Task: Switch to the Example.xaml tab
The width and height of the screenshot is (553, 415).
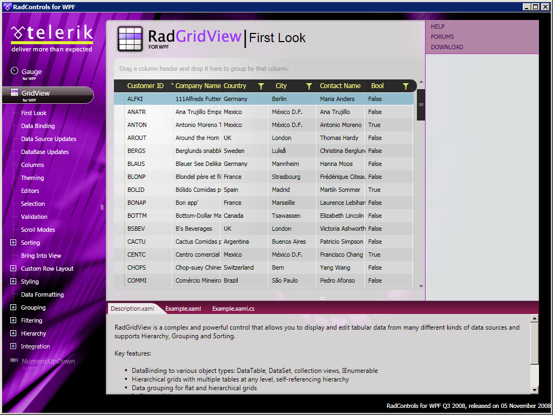Action: tap(183, 309)
